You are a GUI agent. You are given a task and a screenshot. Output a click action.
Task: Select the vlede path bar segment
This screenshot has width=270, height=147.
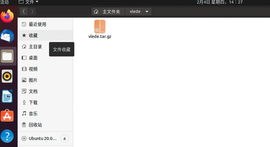coord(135,12)
